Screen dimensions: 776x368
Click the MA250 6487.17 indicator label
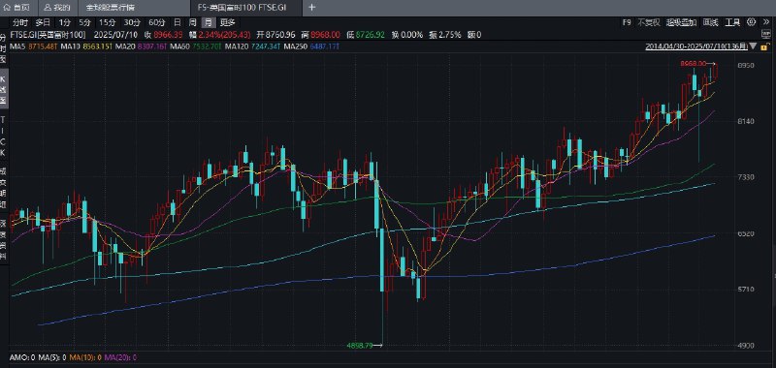point(311,46)
